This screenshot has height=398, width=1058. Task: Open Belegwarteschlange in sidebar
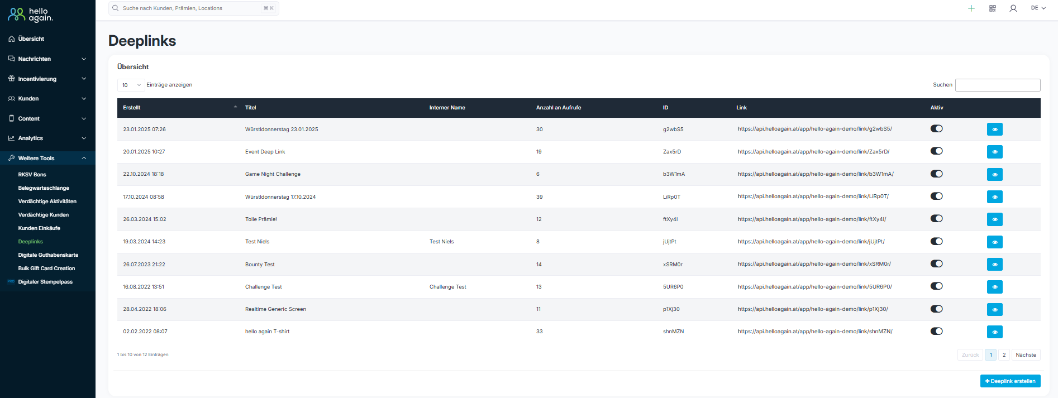[x=44, y=188]
